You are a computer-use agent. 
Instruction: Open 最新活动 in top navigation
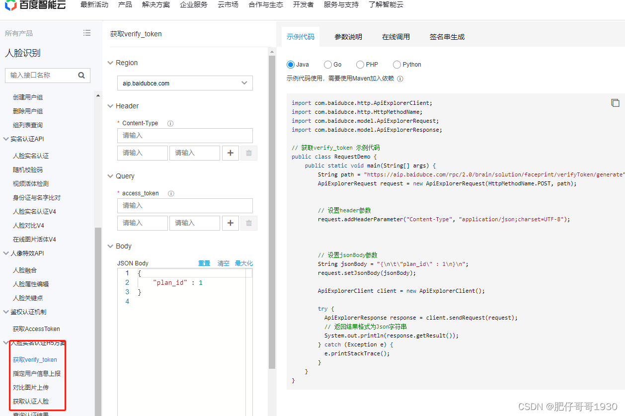[94, 4]
